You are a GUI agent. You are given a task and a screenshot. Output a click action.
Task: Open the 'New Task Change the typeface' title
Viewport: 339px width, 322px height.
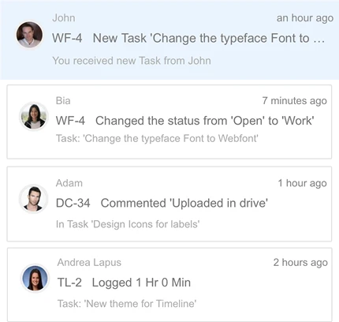[209, 39]
